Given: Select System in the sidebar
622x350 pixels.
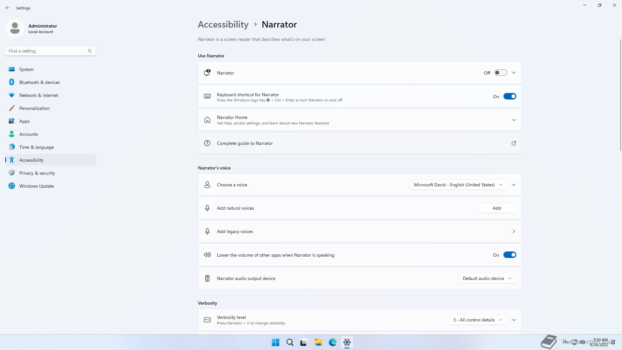Looking at the screenshot, I should [x=51, y=69].
